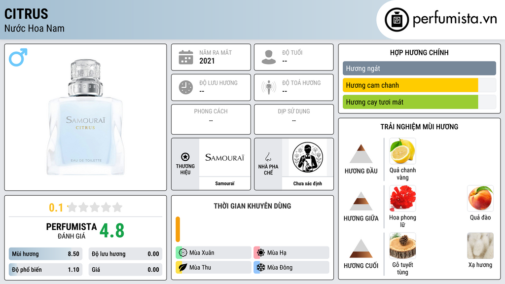This screenshot has height=284, width=505.
Task: Select the Mùa Thu season row
Action: [x=214, y=267]
